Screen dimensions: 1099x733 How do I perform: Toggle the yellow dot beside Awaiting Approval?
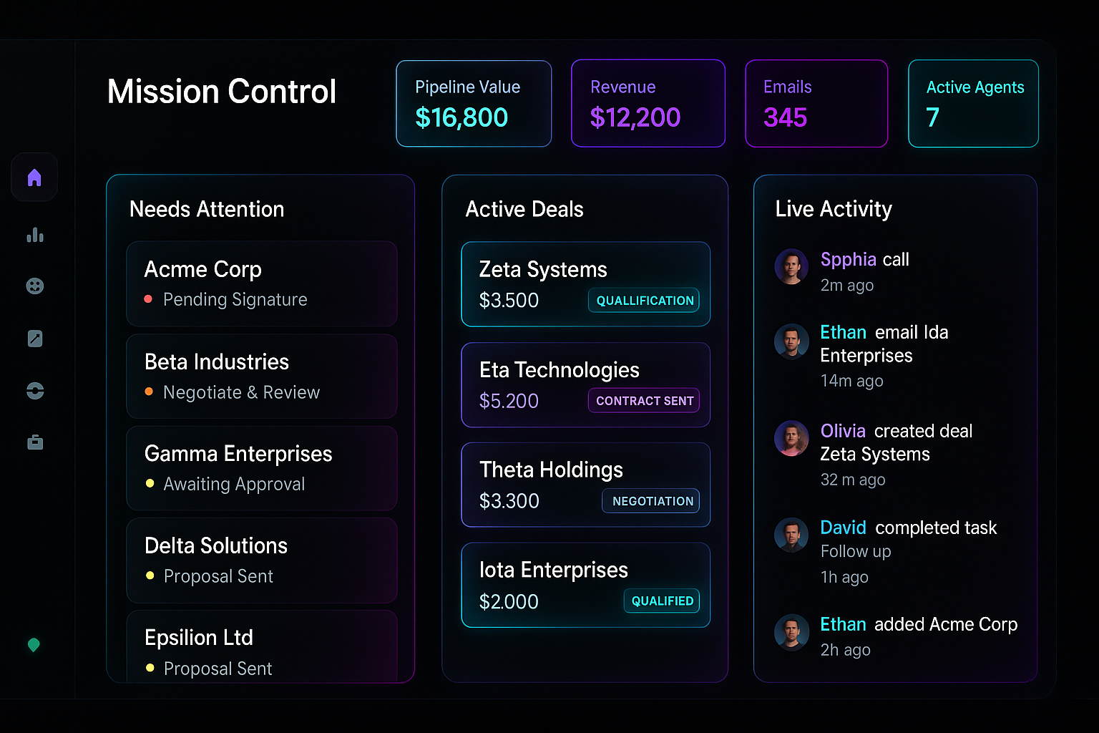[x=149, y=485]
